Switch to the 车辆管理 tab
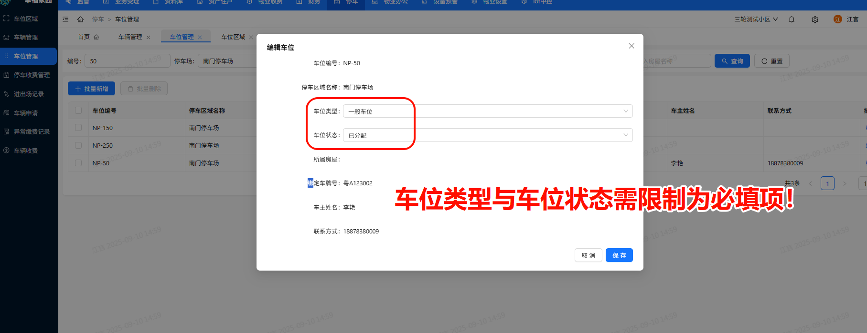The width and height of the screenshot is (867, 333). 130,37
